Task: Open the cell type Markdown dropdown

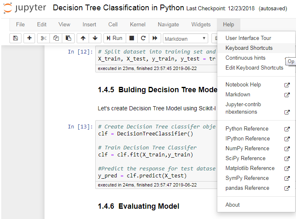Action: coord(186,39)
